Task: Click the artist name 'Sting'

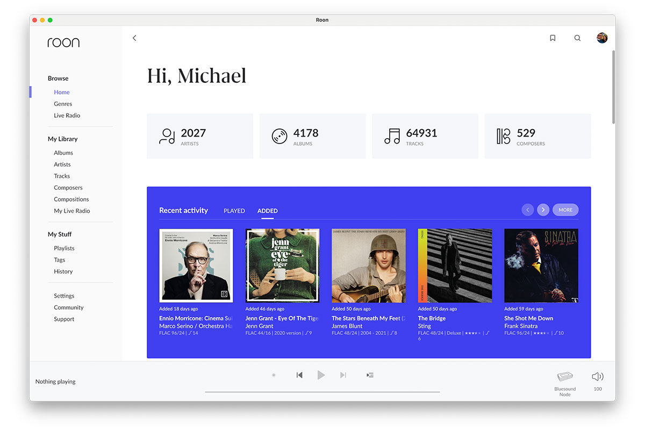Action: point(425,326)
